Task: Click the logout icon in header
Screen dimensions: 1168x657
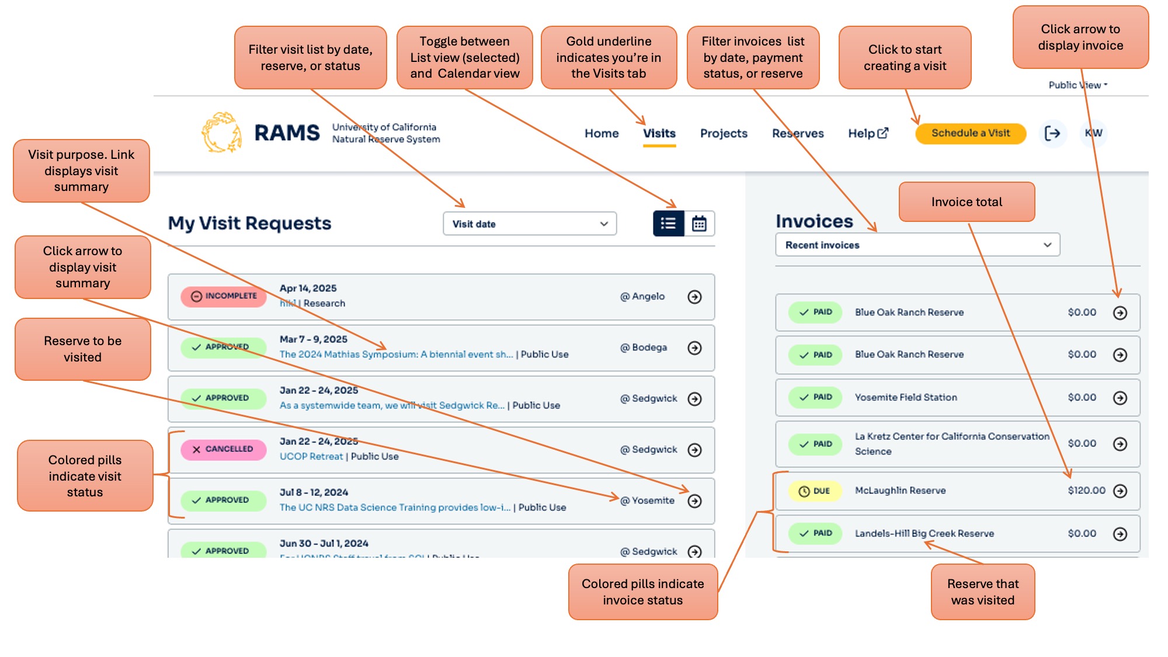Action: 1052,134
